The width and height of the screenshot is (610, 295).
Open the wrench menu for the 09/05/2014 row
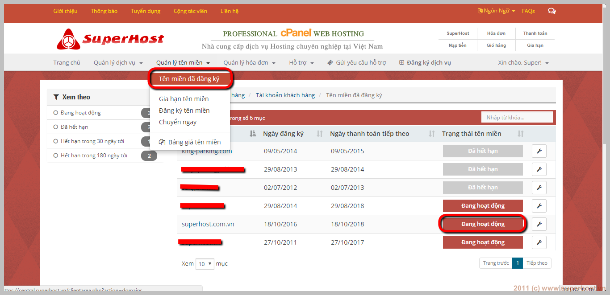coord(539,151)
